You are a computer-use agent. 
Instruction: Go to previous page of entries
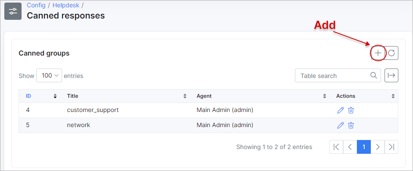350,147
